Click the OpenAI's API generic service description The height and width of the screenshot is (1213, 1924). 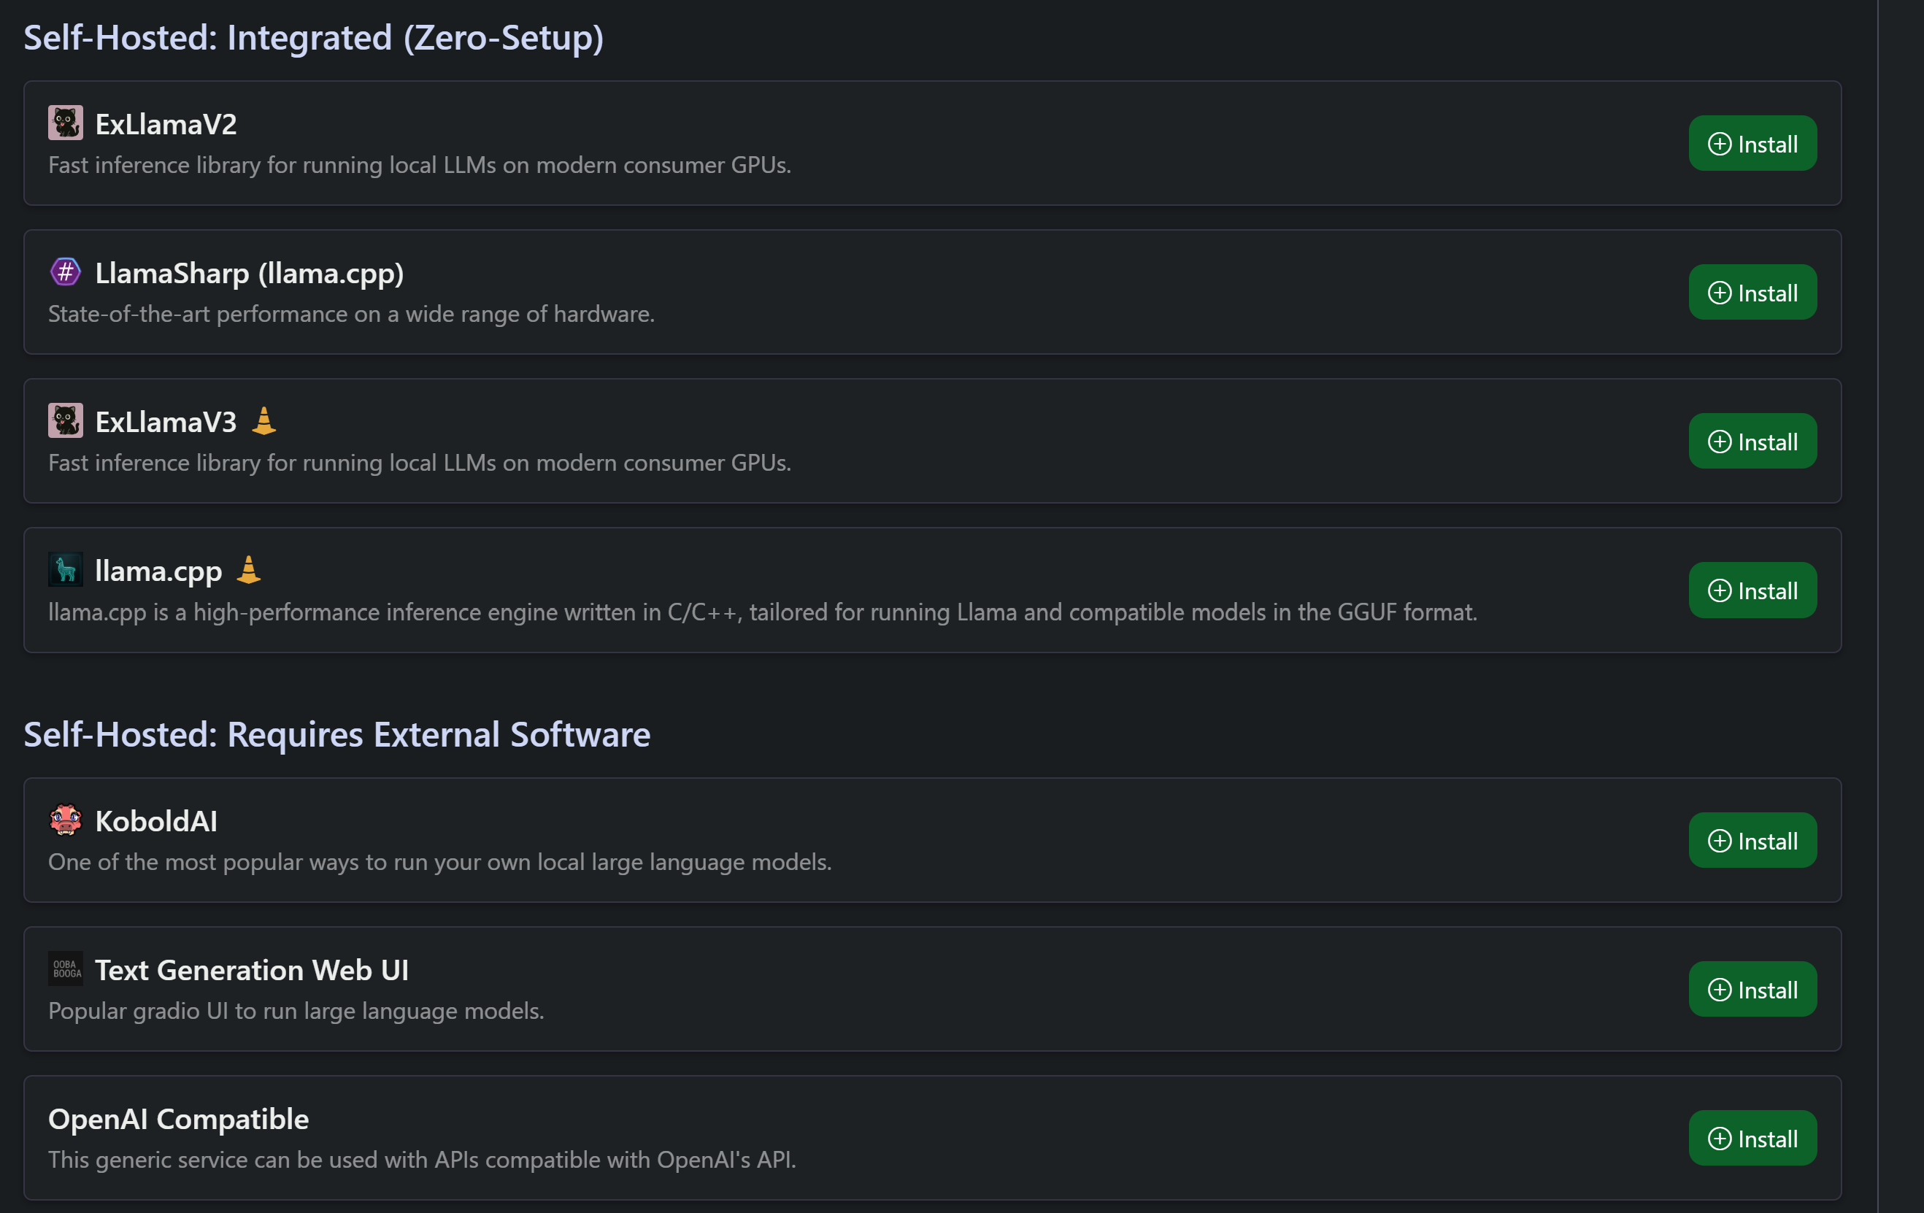(x=422, y=1160)
